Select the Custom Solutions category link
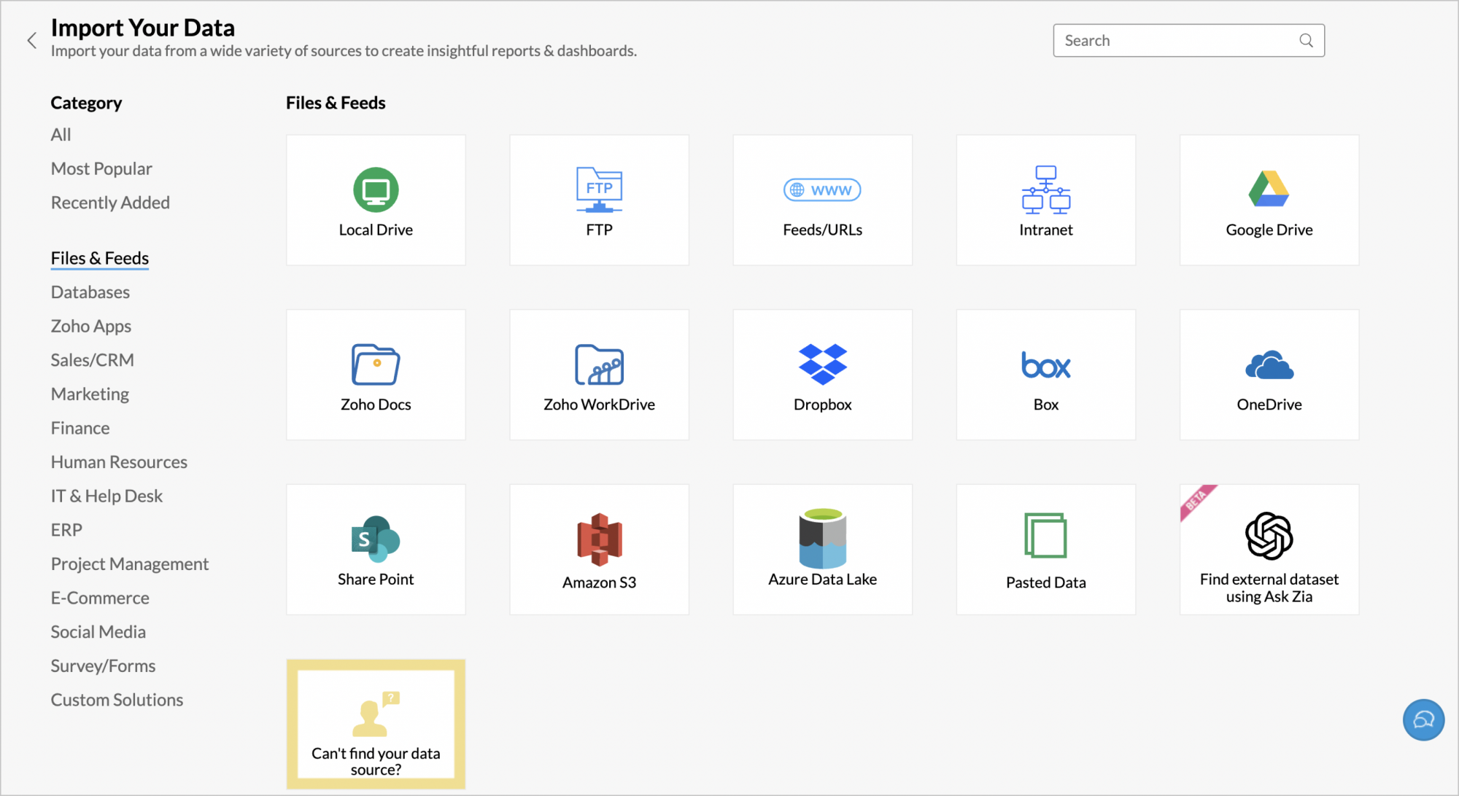Image resolution: width=1459 pixels, height=796 pixels. click(x=117, y=700)
